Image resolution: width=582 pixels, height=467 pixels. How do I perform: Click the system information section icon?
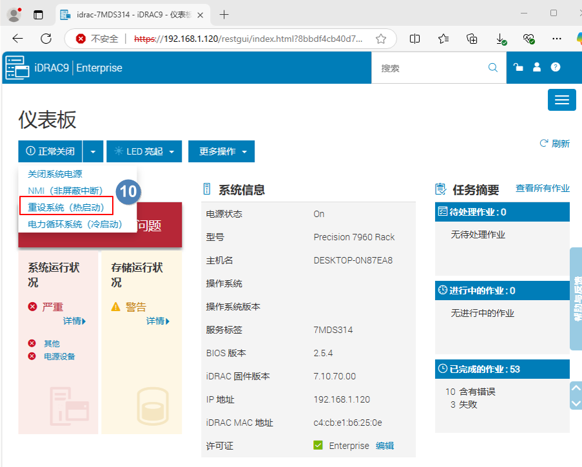pos(207,189)
